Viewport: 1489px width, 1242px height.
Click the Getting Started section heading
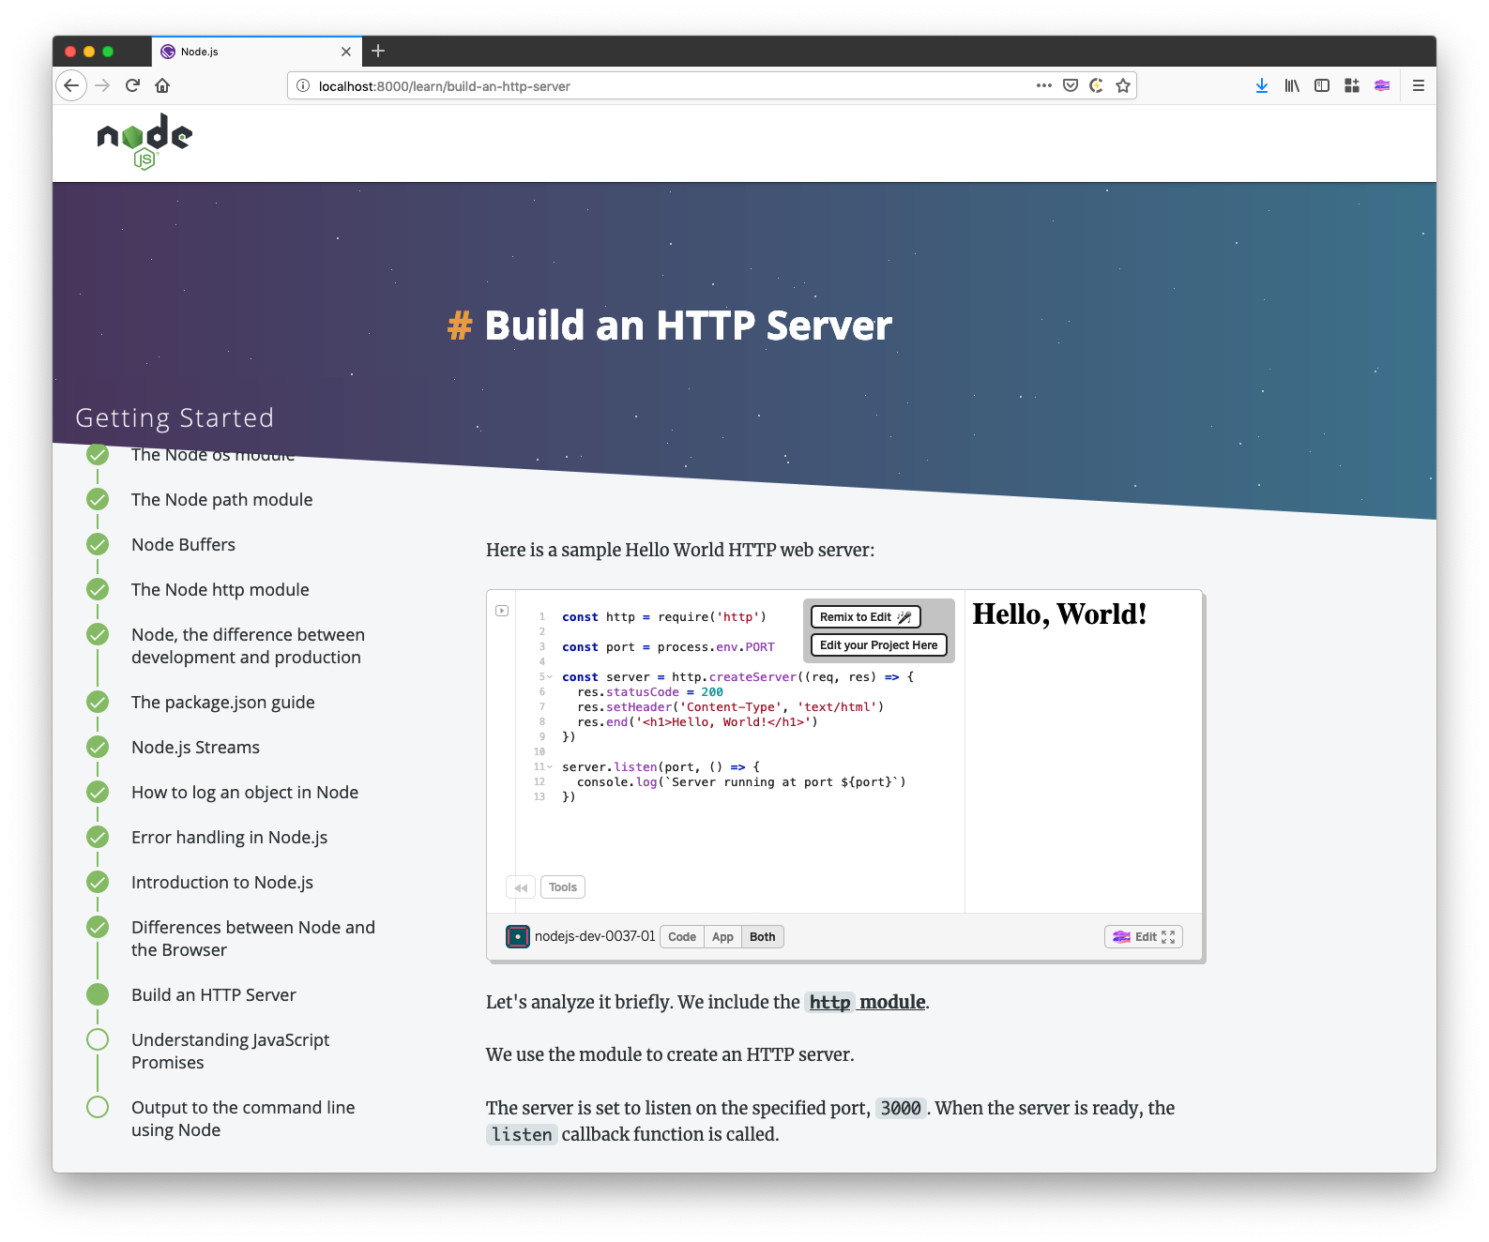point(175,417)
